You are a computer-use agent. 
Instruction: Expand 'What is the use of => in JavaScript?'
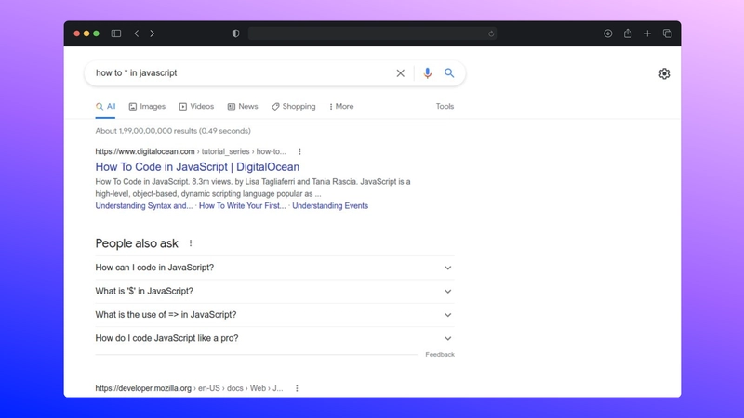point(274,315)
